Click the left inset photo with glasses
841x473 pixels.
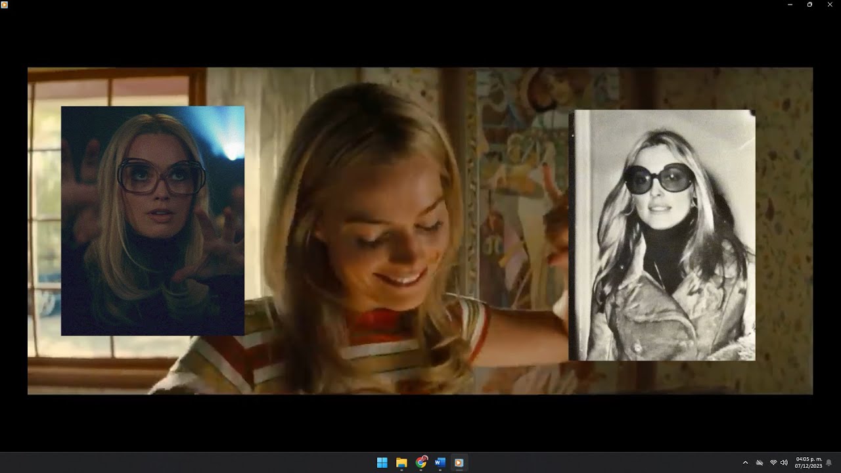tap(152, 221)
